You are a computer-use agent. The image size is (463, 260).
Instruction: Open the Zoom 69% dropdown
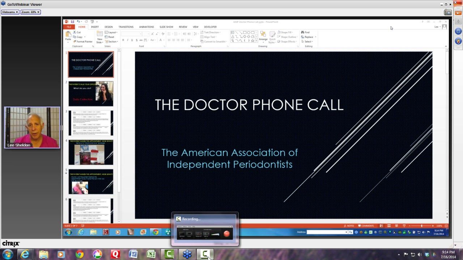point(30,12)
